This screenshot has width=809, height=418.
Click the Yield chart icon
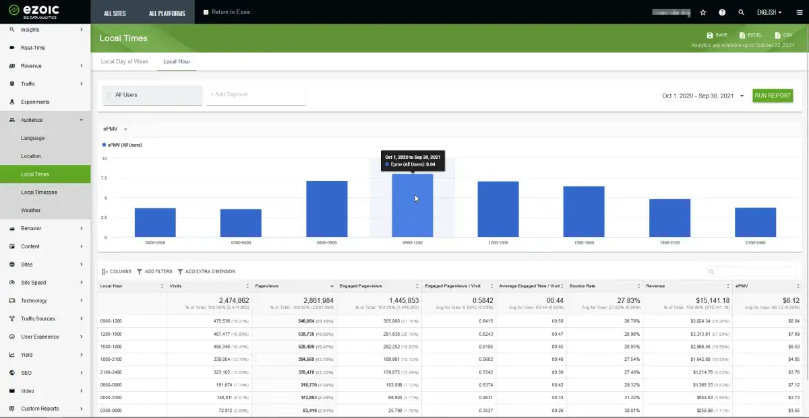tap(12, 355)
